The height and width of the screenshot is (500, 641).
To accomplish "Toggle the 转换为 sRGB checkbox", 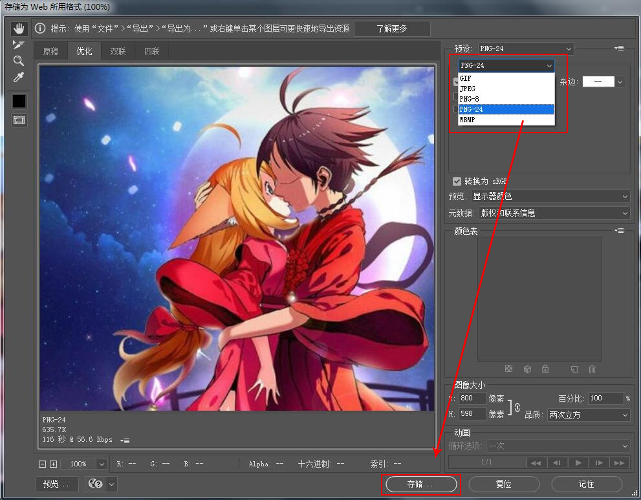I will [457, 181].
